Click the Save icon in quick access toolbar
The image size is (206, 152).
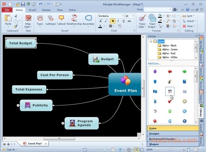[x=23, y=4]
